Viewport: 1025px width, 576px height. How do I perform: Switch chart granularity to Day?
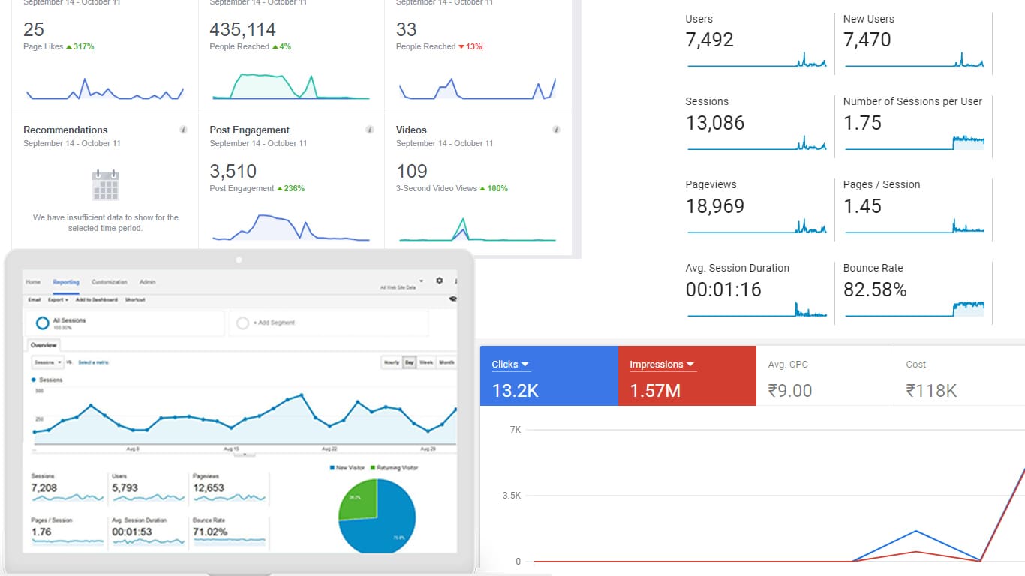pyautogui.click(x=410, y=362)
